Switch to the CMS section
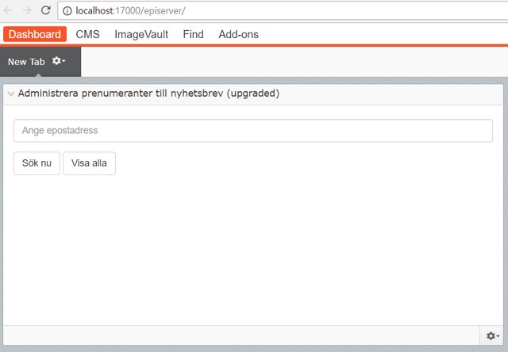This screenshot has height=352, width=508. point(87,34)
